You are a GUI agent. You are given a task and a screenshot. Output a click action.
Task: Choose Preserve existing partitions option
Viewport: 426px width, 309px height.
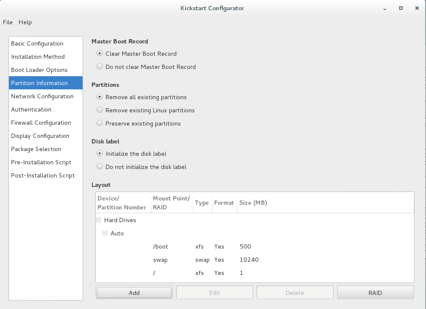(99, 123)
